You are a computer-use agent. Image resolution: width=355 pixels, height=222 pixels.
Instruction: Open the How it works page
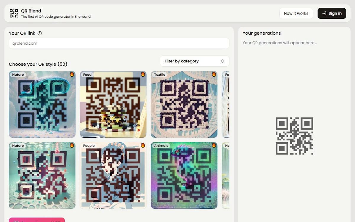coord(296,13)
